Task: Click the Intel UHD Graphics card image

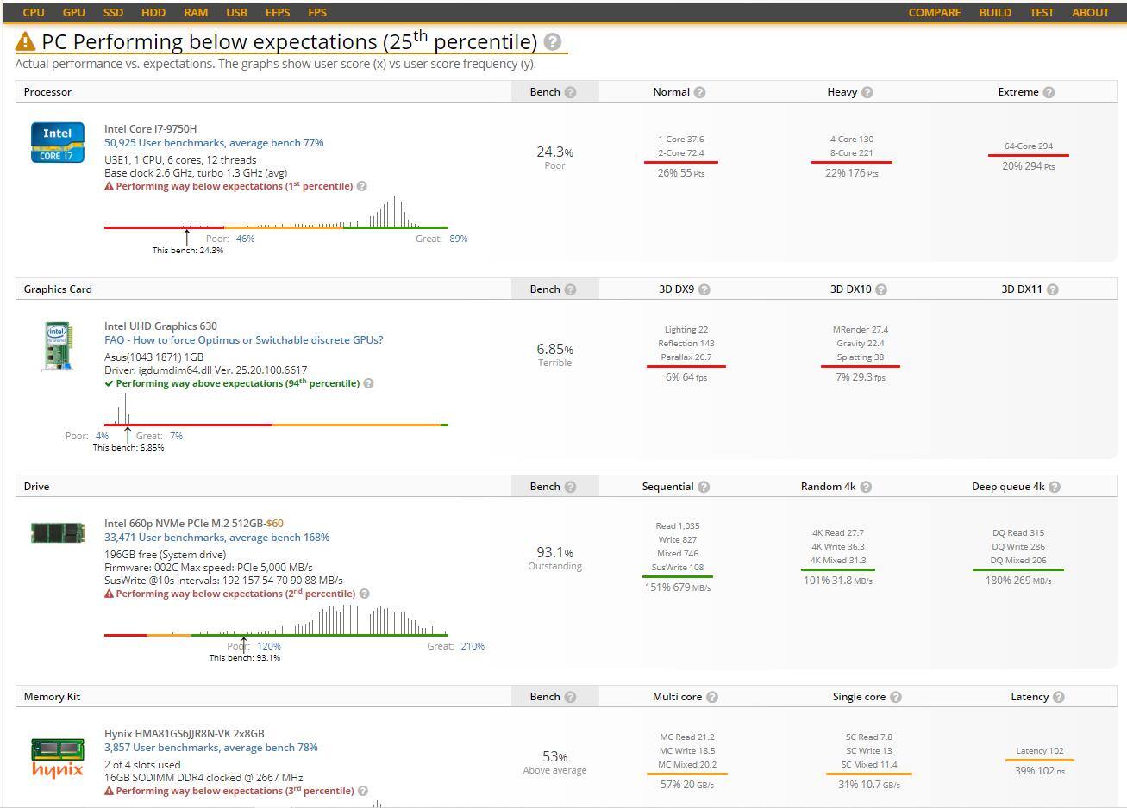Action: coord(58,346)
